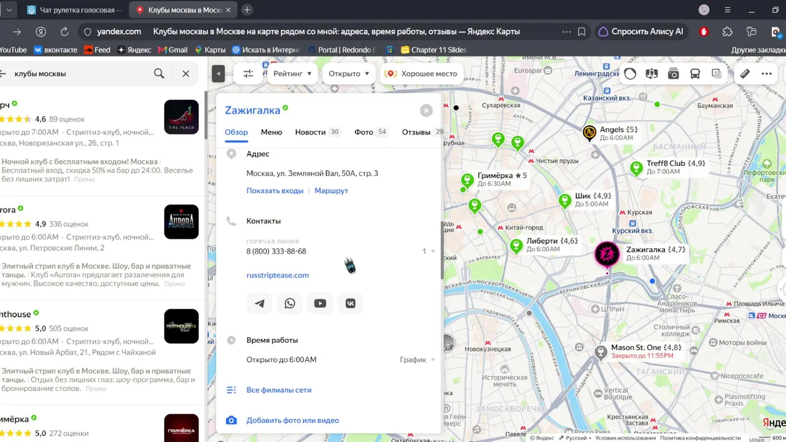Viewport: 786px width, 442px height.
Task: Open the Отзывы tab
Action: (422, 132)
